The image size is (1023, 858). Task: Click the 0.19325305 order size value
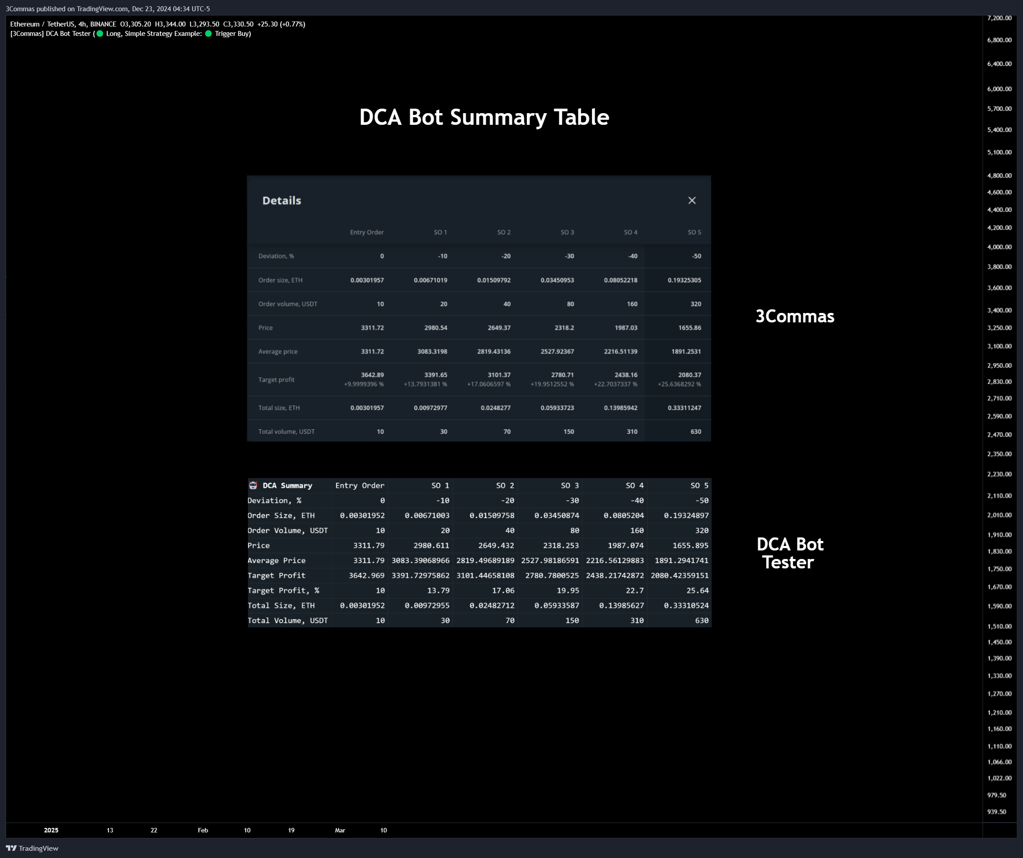tap(684, 280)
